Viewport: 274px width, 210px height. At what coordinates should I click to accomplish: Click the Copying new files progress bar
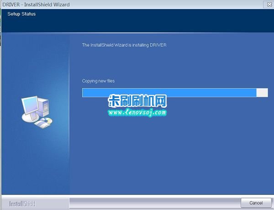pos(175,93)
